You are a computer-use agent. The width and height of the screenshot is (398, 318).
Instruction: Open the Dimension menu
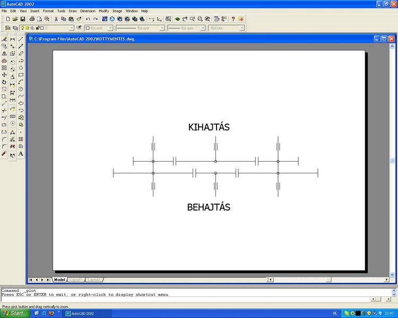point(88,11)
